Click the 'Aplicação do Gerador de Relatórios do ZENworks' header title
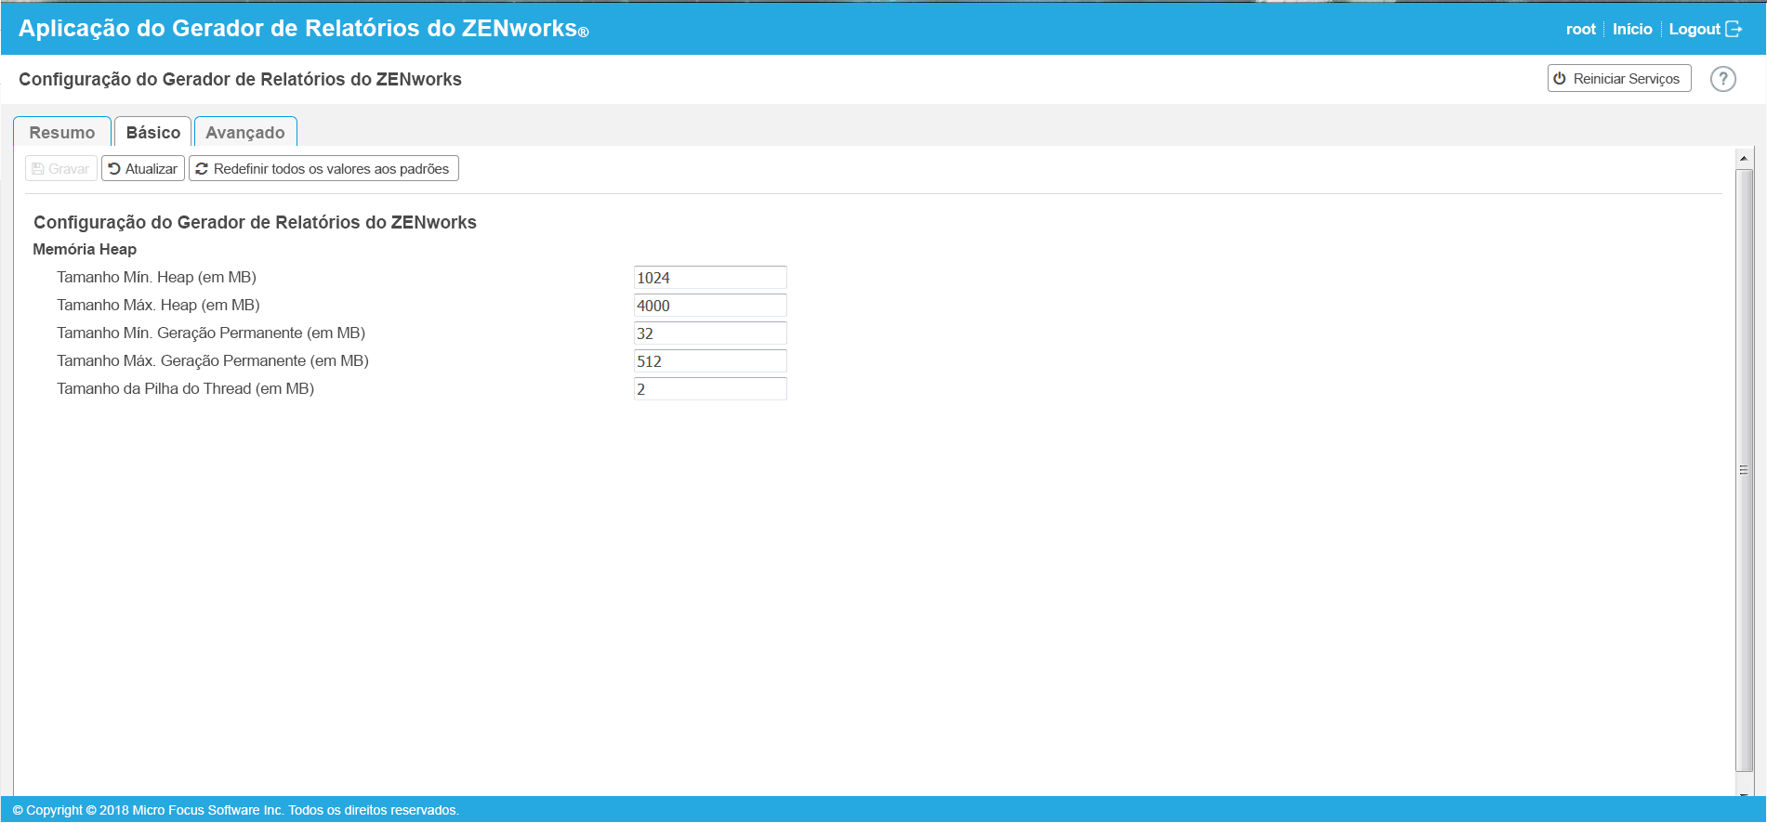This screenshot has width=1767, height=823. coord(304,29)
